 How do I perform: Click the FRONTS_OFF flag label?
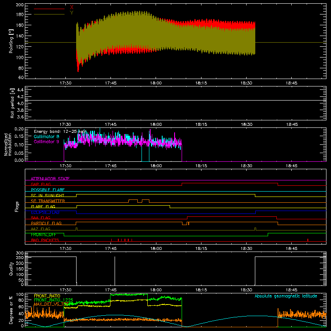43,235
